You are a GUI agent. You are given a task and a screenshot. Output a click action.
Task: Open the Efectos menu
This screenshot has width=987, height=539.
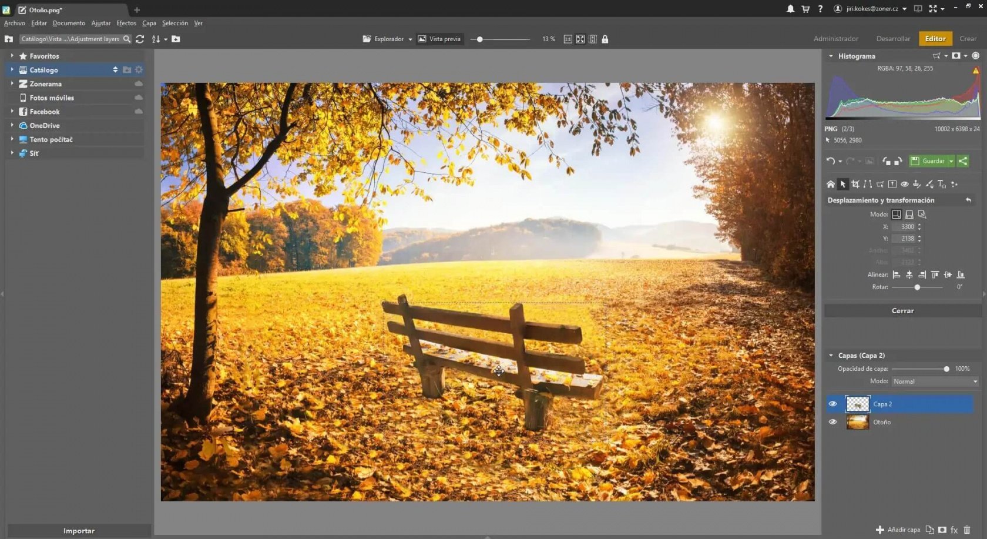126,23
